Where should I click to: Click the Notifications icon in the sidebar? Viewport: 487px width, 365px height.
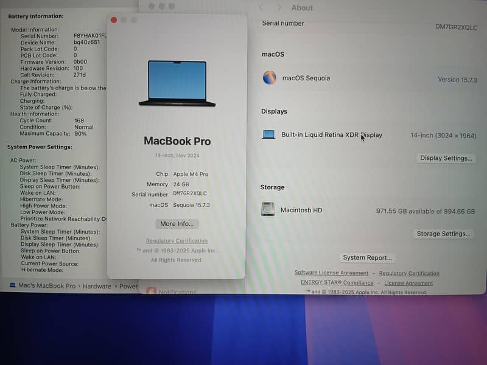151,292
